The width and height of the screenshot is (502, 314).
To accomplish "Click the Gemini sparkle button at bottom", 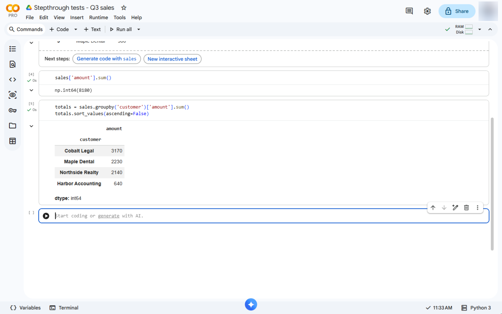I will point(251,304).
